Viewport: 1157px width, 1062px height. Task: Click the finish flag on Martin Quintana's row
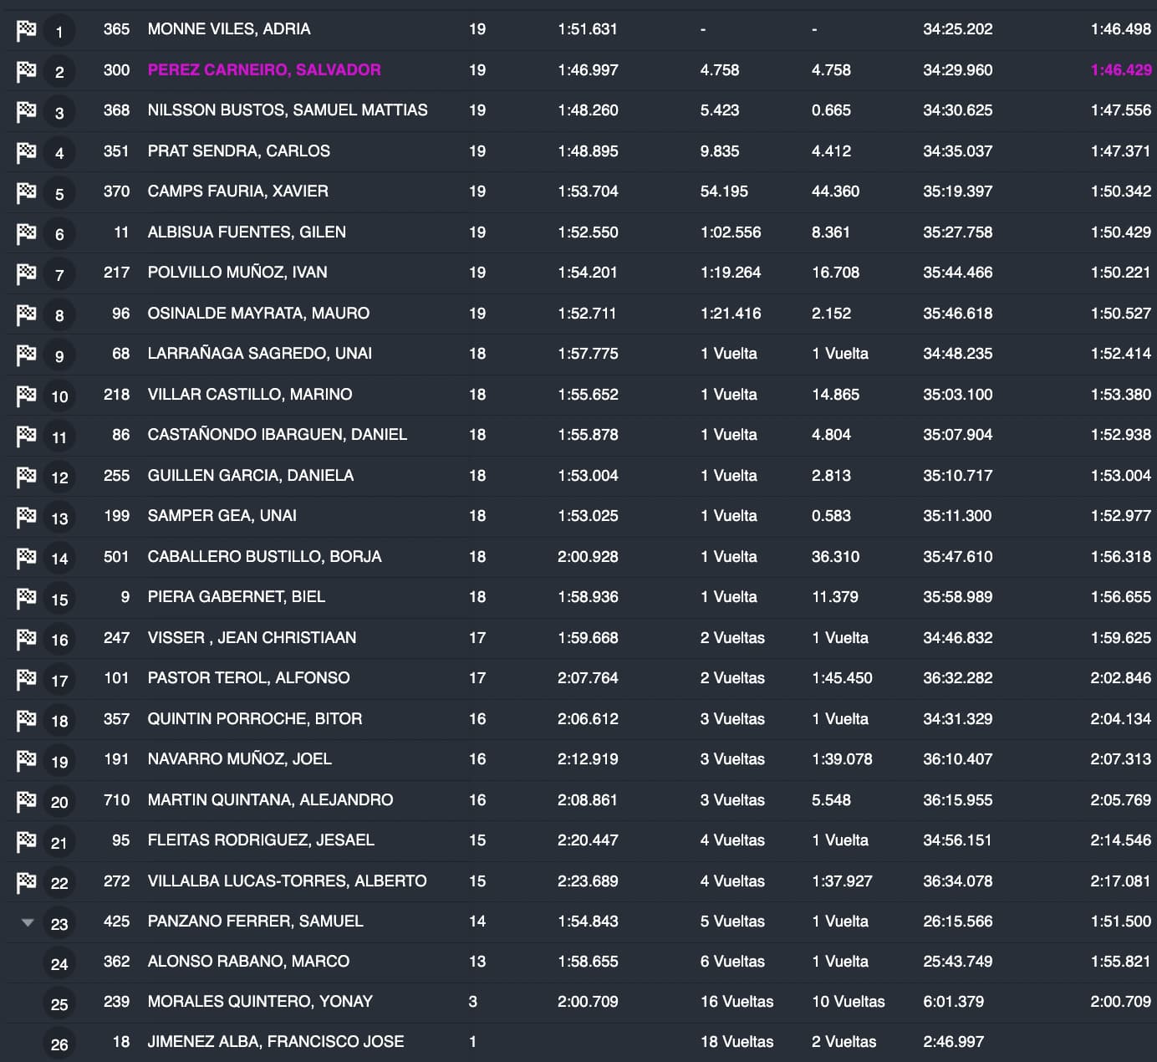(x=26, y=801)
